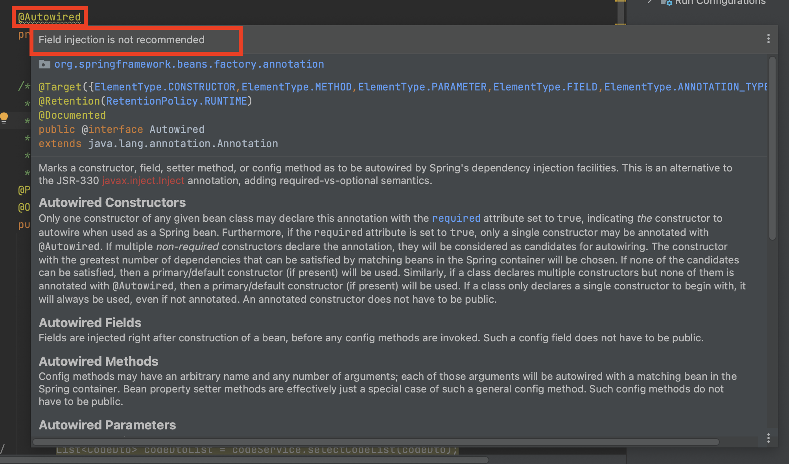The image size is (789, 464).
Task: Open the bottom kebab menu of documentation popup
Action: pos(768,438)
